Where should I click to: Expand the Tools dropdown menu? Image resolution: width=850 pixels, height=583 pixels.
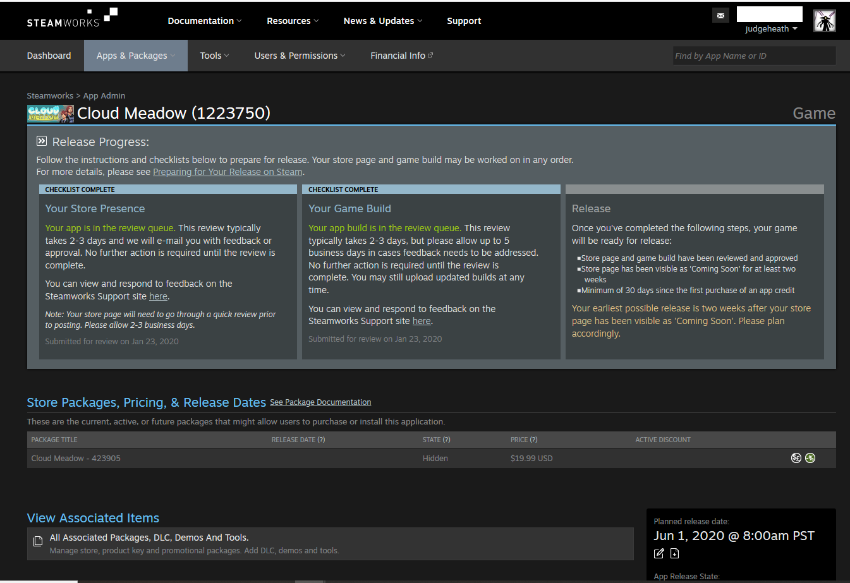[x=215, y=56]
